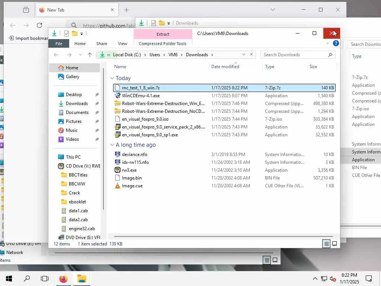
Task: Expand the ribbon with the chevron
Action: (327, 43)
